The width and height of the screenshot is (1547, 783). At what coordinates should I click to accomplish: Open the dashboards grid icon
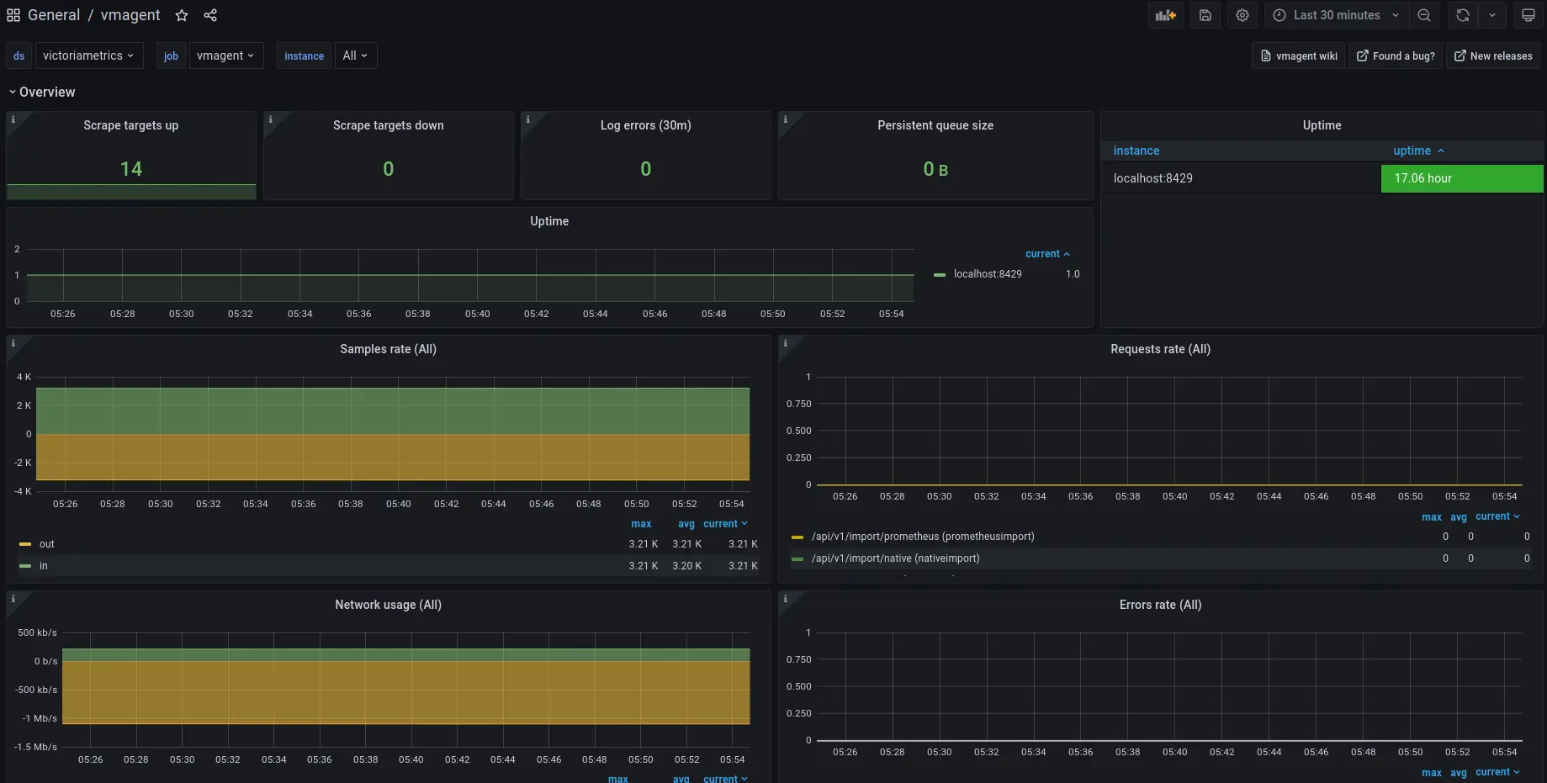click(x=13, y=15)
